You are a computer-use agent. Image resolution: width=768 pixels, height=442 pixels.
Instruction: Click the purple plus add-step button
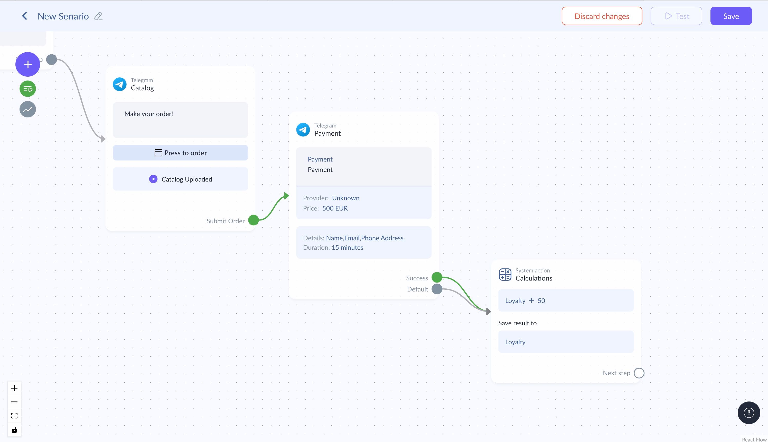click(x=28, y=64)
